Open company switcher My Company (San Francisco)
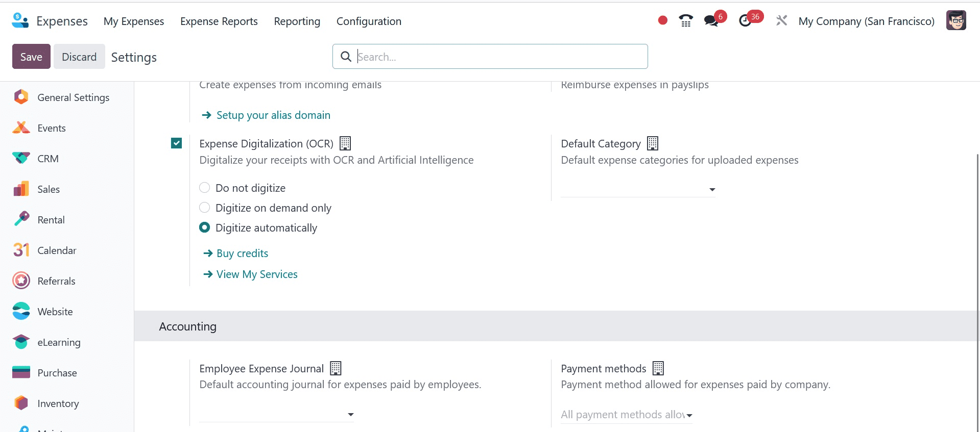This screenshot has width=980, height=432. pyautogui.click(x=866, y=21)
